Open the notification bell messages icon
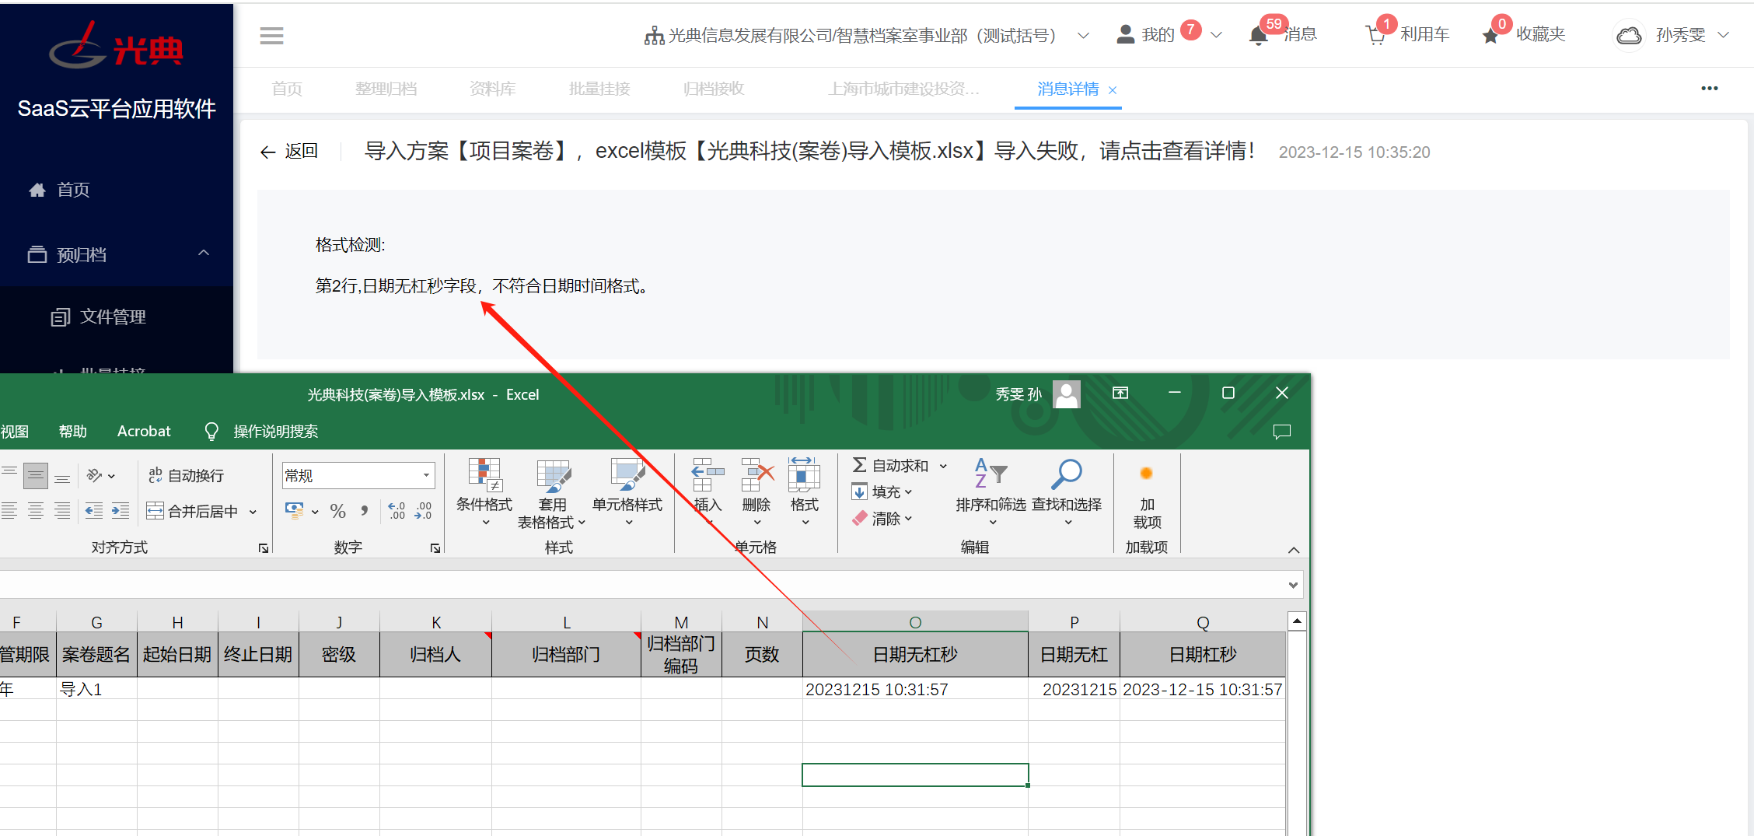The width and height of the screenshot is (1754, 836). tap(1258, 36)
